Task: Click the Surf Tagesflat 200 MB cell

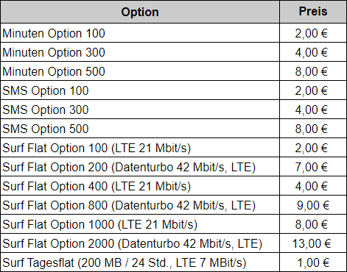Action: 140,262
